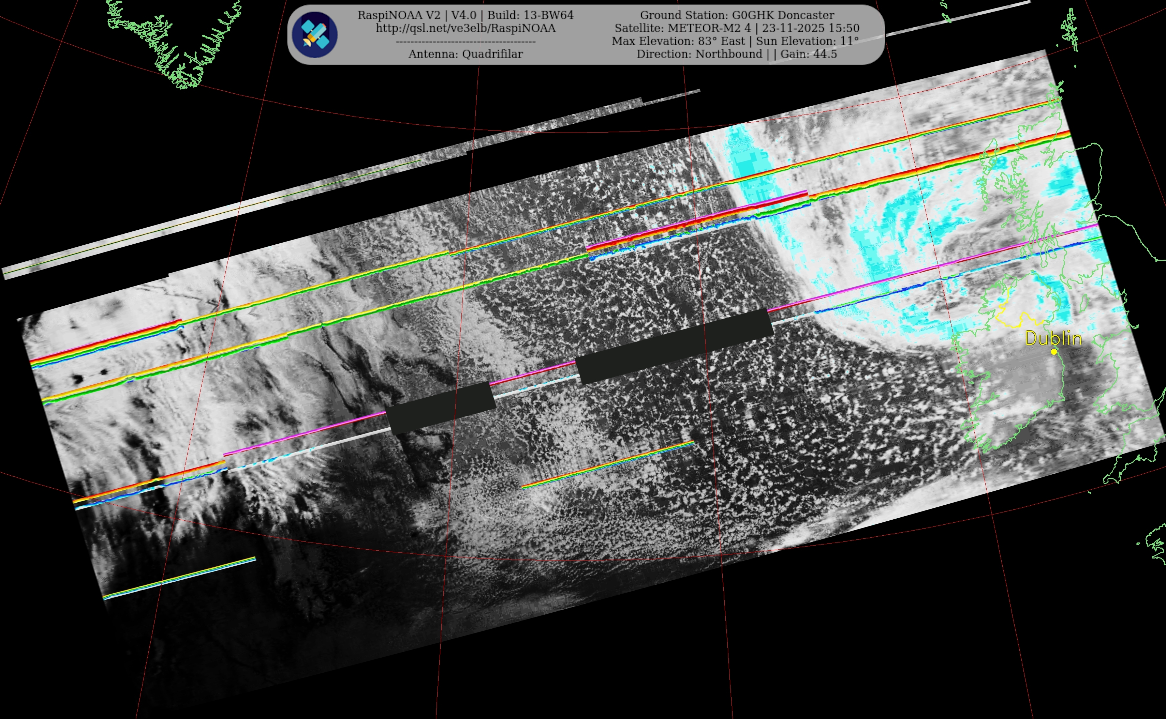Click the Max Elevation 83° East text
Image resolution: width=1166 pixels, height=719 pixels.
click(678, 41)
